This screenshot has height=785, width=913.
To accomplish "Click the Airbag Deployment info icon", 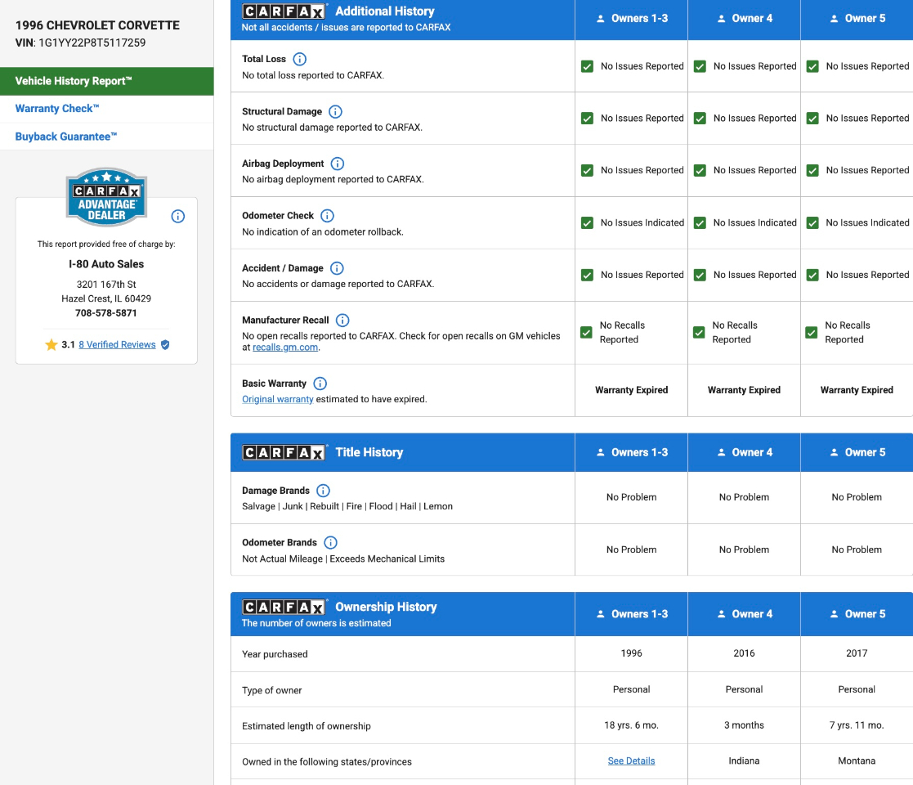I will pos(337,164).
